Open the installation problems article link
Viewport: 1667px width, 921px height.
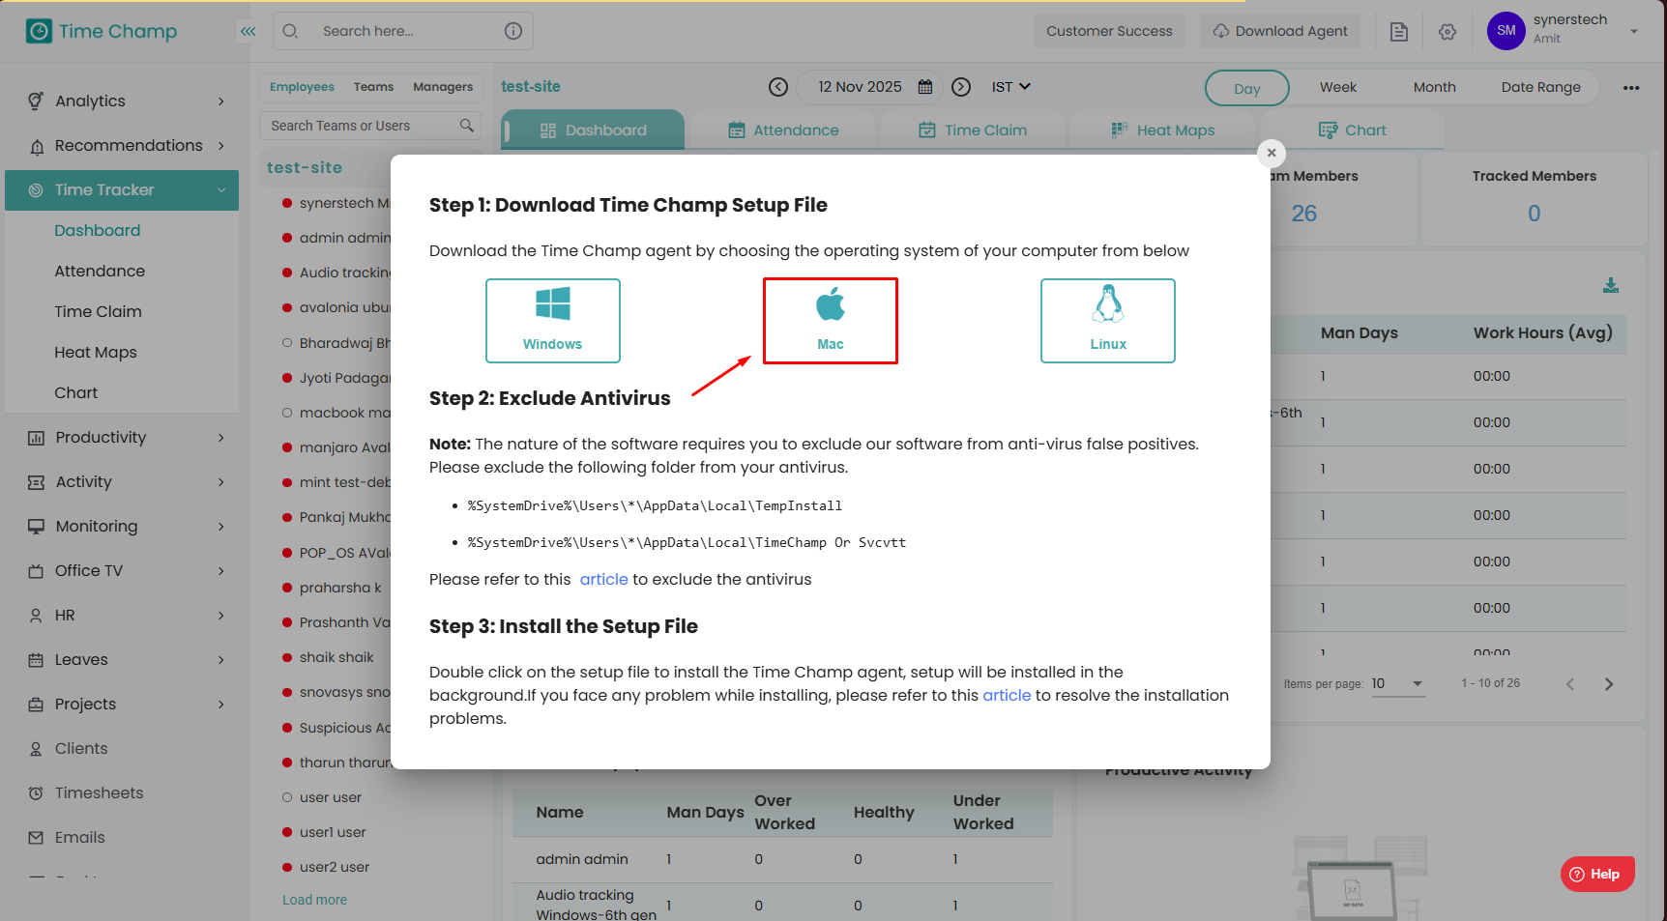1007,695
